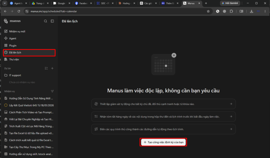Click Tạo công việc định kỳ của bạn
270x158 pixels.
163,142
